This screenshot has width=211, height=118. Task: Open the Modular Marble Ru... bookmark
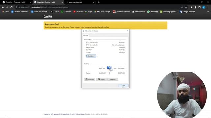[20, 12]
